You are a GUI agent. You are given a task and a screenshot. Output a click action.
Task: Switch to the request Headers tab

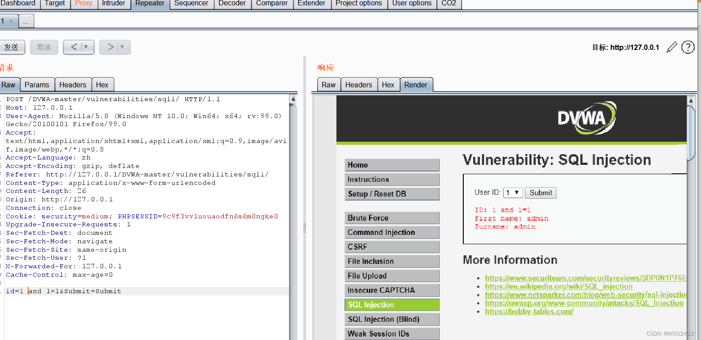(73, 85)
